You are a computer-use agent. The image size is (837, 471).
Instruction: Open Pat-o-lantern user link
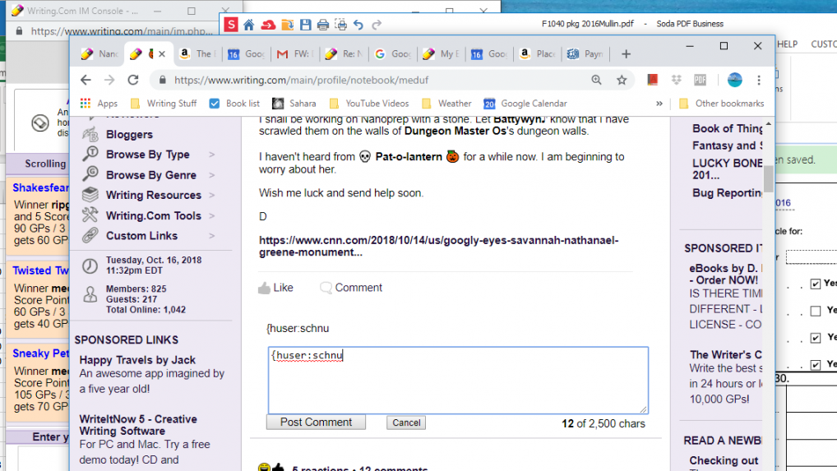click(409, 157)
